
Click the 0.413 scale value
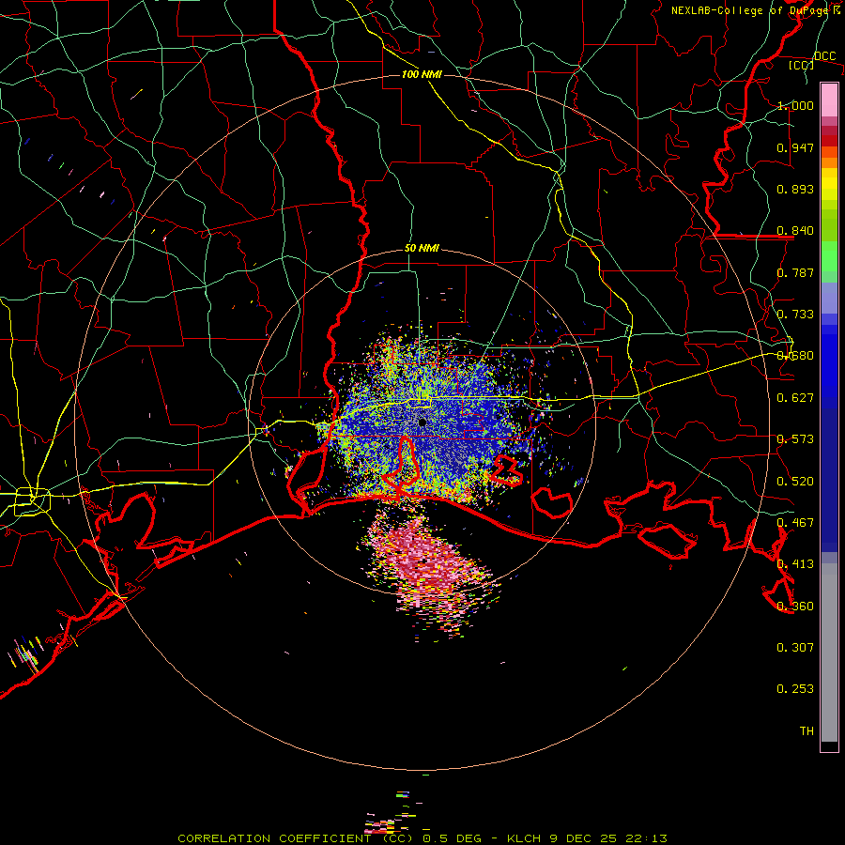795,564
